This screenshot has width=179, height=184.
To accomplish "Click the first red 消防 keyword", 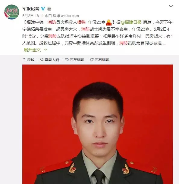I will tap(52, 22).
